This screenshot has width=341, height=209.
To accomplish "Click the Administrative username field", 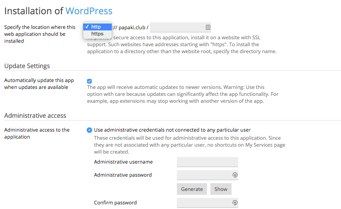I will coord(207,162).
